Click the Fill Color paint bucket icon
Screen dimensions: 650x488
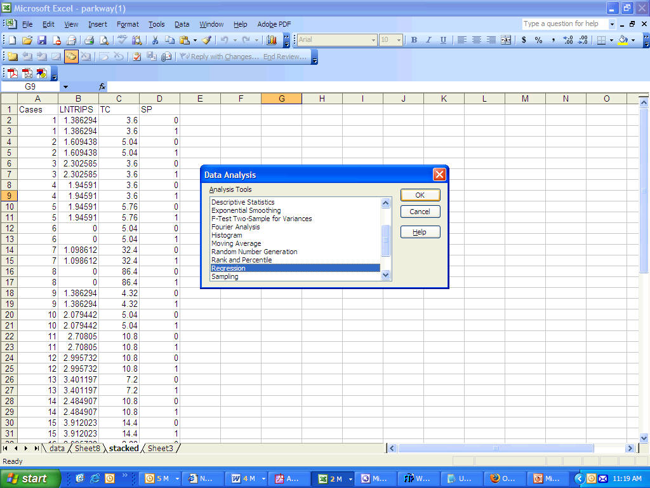point(623,40)
